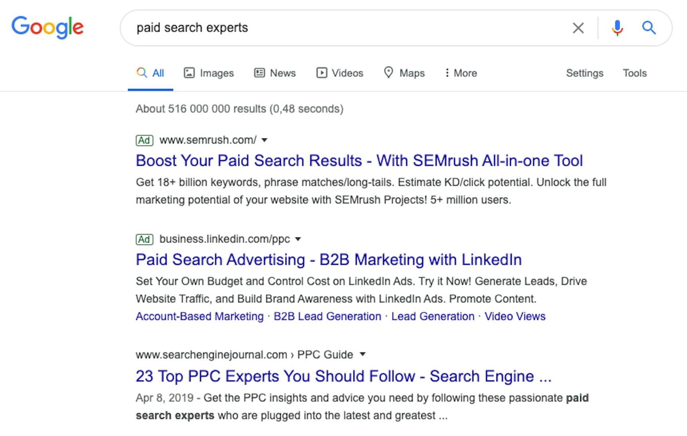
Task: Open the SEMrush ad headline link
Action: coord(359,161)
